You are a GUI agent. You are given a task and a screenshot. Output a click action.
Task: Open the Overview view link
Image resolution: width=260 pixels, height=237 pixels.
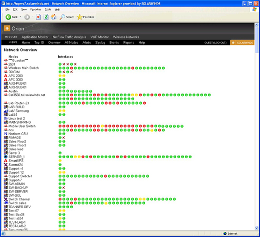tap(54, 43)
